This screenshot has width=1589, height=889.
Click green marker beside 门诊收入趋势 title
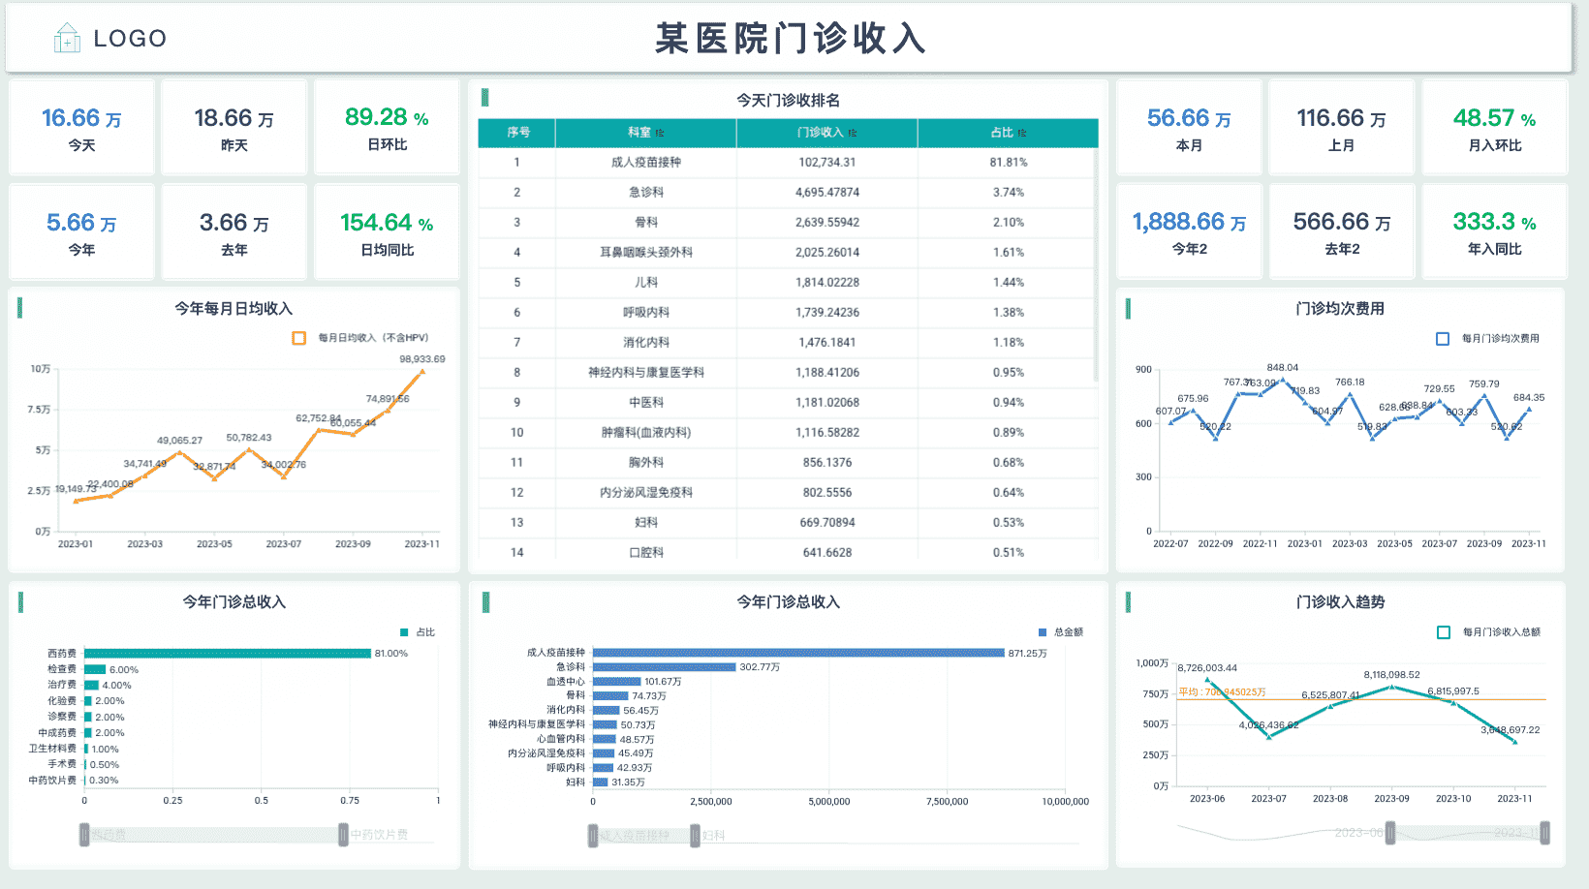coord(1128,602)
